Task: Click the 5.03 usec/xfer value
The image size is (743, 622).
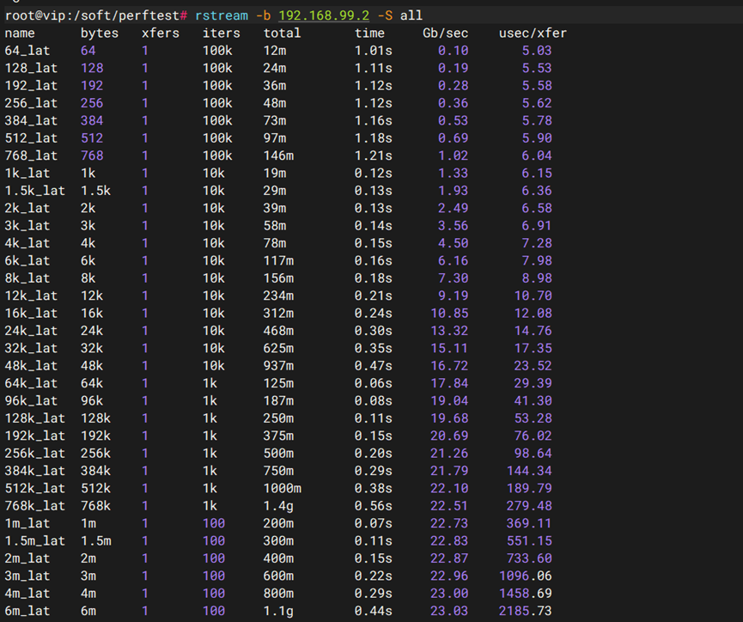Action: click(x=536, y=51)
